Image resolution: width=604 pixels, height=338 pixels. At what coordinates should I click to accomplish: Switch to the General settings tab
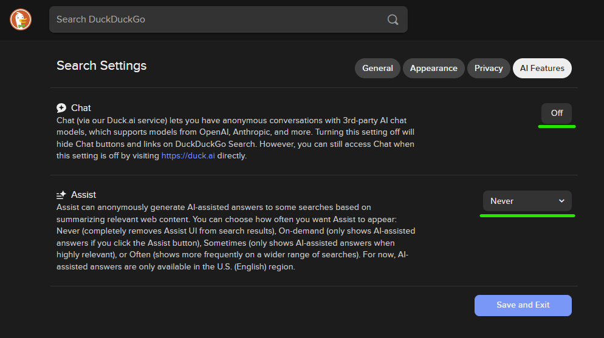[377, 68]
